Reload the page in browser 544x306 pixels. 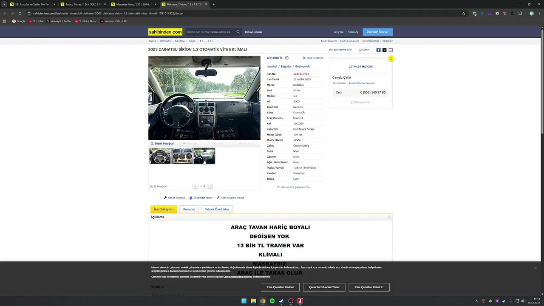click(x=20, y=13)
